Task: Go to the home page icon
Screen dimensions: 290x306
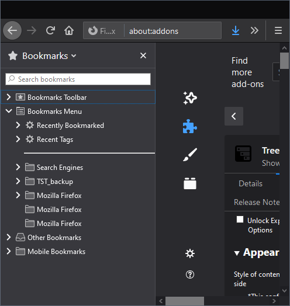Action: click(69, 30)
